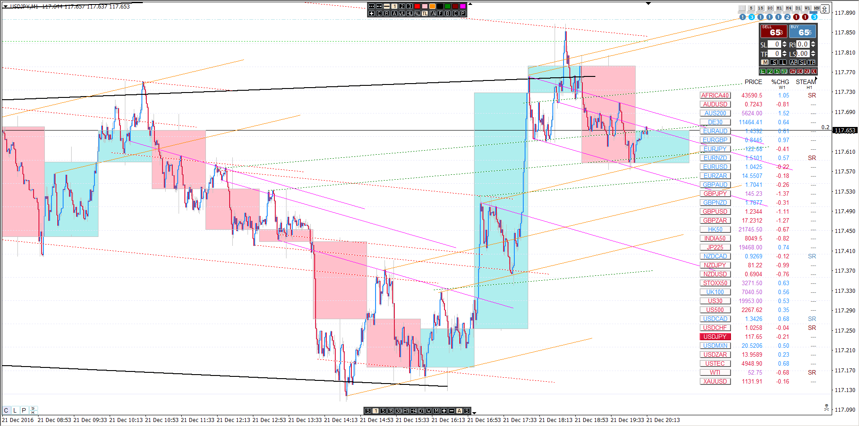Click the green 2 button in trade panel

[770, 72]
